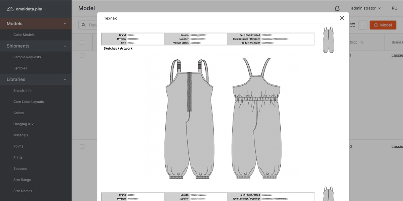This screenshot has width=403, height=201.
Task: Close the Техпак dialog with X
Action: pyautogui.click(x=342, y=18)
